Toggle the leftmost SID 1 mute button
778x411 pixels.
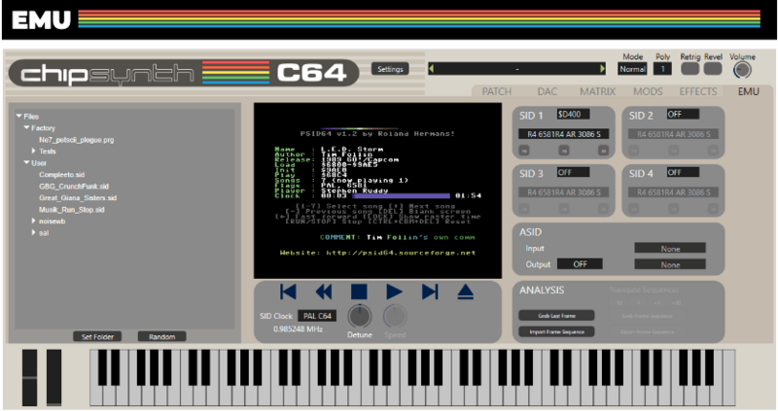pos(524,151)
